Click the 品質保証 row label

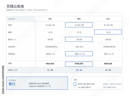[12, 54]
